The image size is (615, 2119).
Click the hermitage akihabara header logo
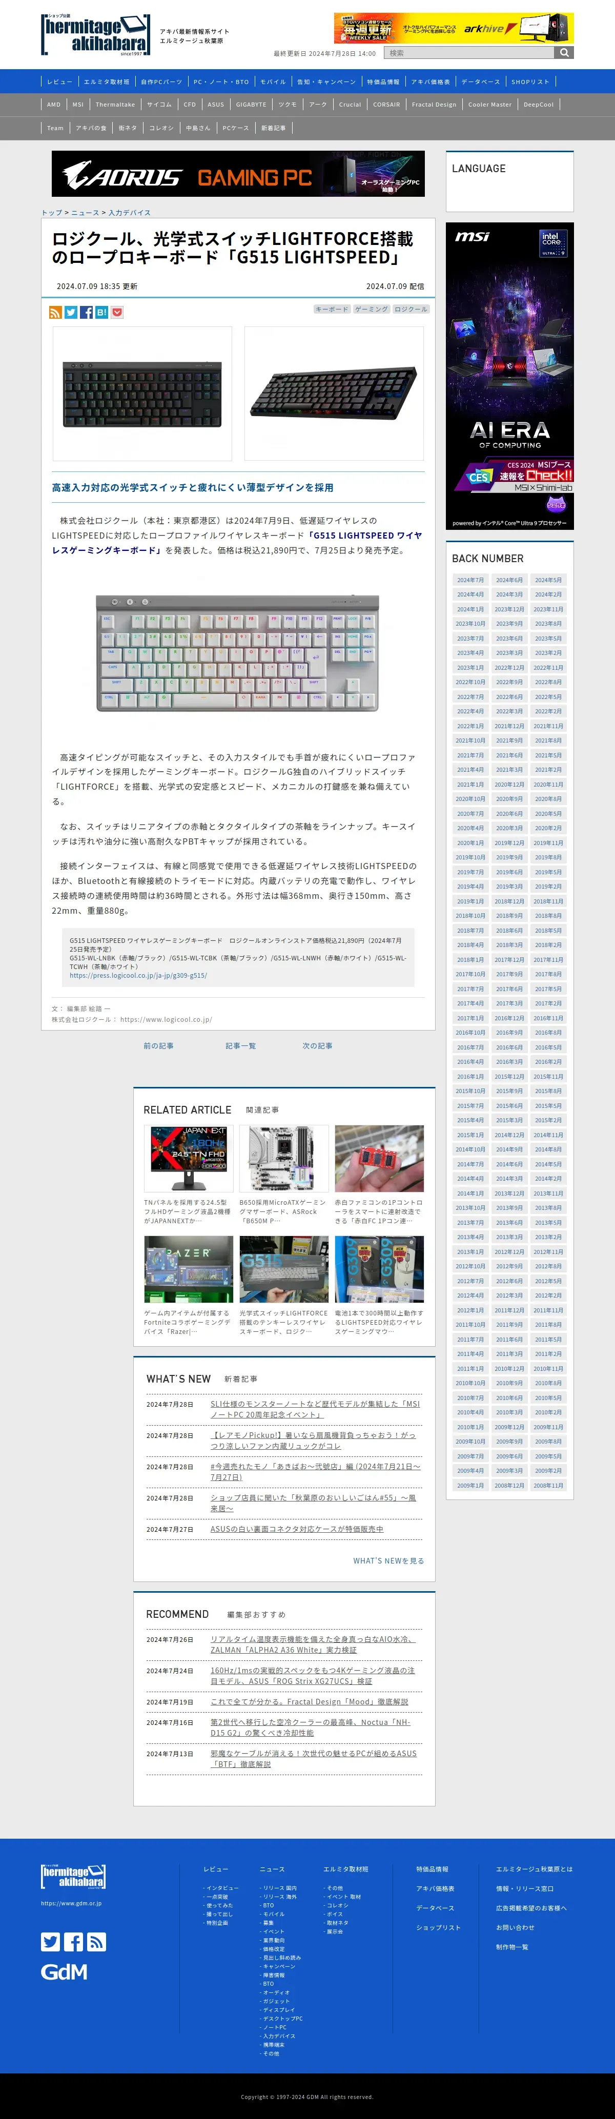point(95,35)
